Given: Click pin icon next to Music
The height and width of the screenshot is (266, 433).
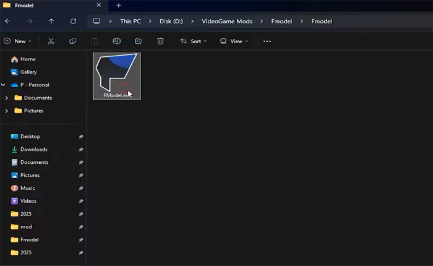Looking at the screenshot, I should tap(80, 188).
